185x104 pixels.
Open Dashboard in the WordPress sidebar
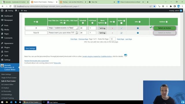8,16
